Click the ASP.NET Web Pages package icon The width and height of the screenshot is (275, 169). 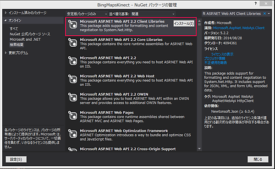pos(72,115)
